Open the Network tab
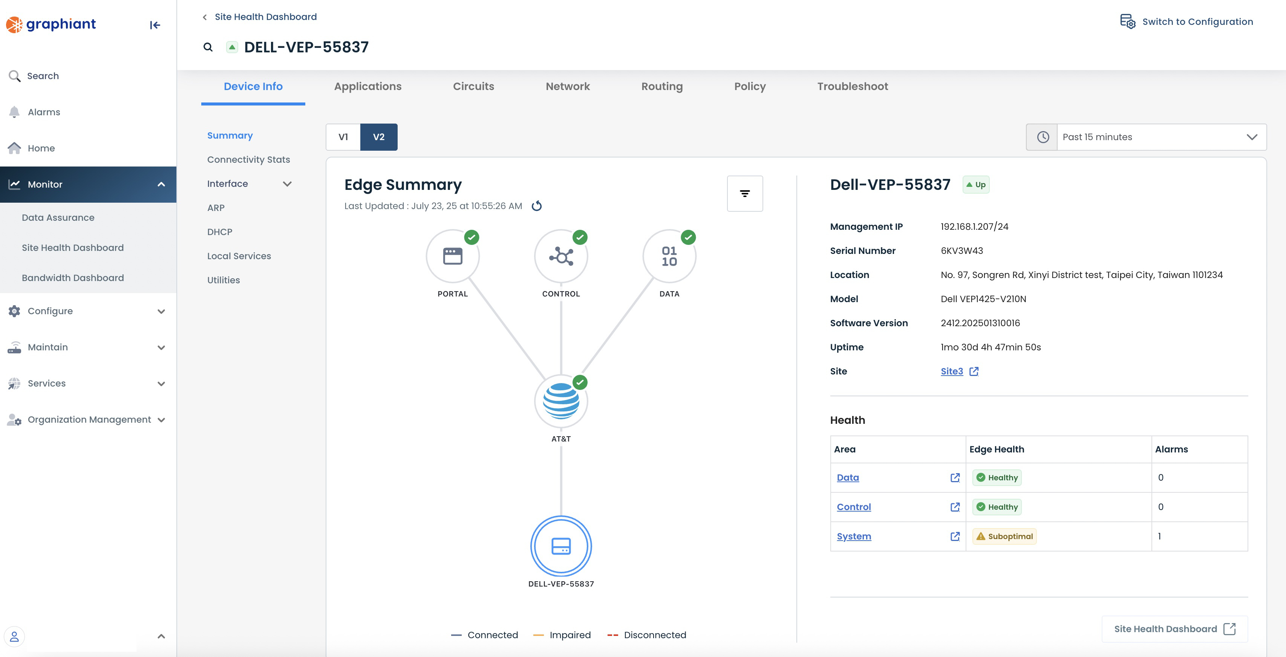Image resolution: width=1286 pixels, height=657 pixels. coord(568,86)
